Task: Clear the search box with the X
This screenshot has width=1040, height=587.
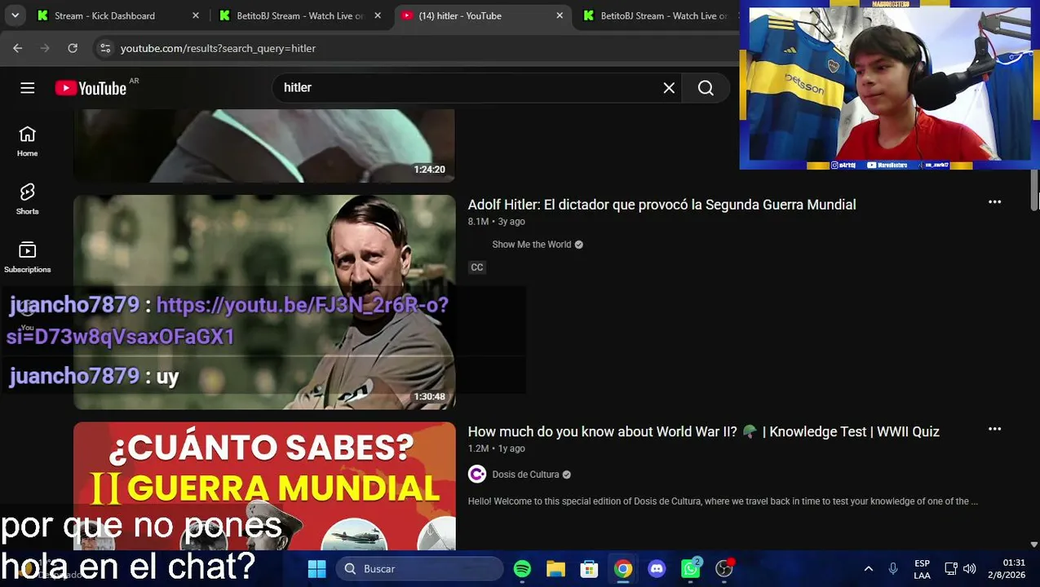Action: 669,88
